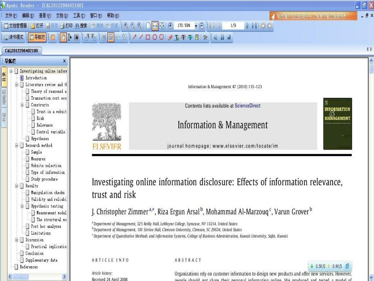The height and width of the screenshot is (281, 374).
Task: Select the red polygon annotation tool
Action: [161, 37]
